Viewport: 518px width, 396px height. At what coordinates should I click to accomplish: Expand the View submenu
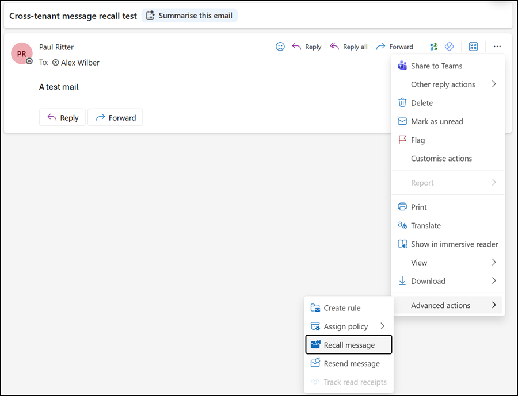[448, 263]
